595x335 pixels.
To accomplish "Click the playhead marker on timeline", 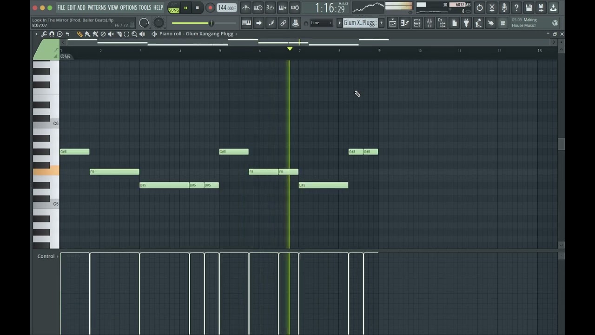I will tap(290, 49).
